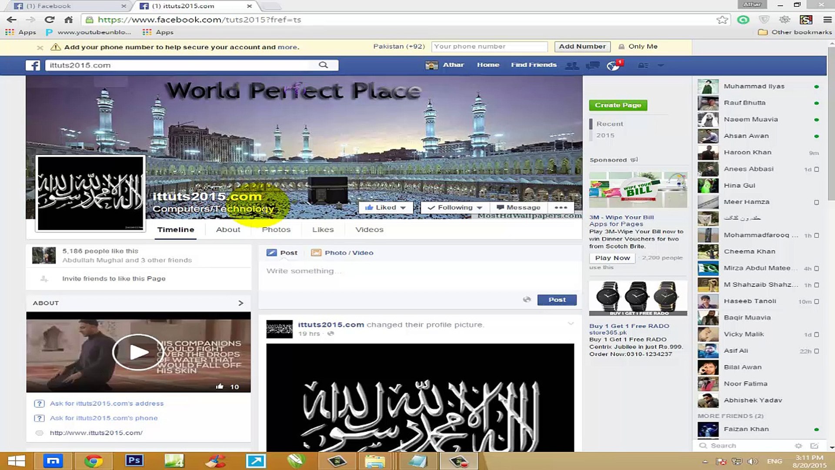Launch Photoshop from the taskbar
Image resolution: width=835 pixels, height=470 pixels.
(x=134, y=460)
